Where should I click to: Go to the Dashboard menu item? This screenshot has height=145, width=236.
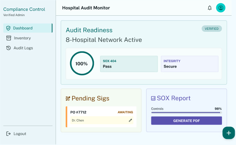(28, 28)
